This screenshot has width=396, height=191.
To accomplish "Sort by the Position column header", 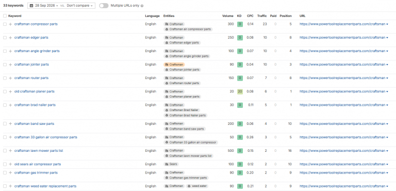I will click(286, 16).
